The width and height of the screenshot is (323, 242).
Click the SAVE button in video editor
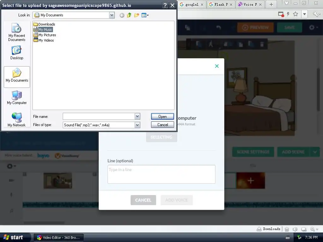pos(290,27)
